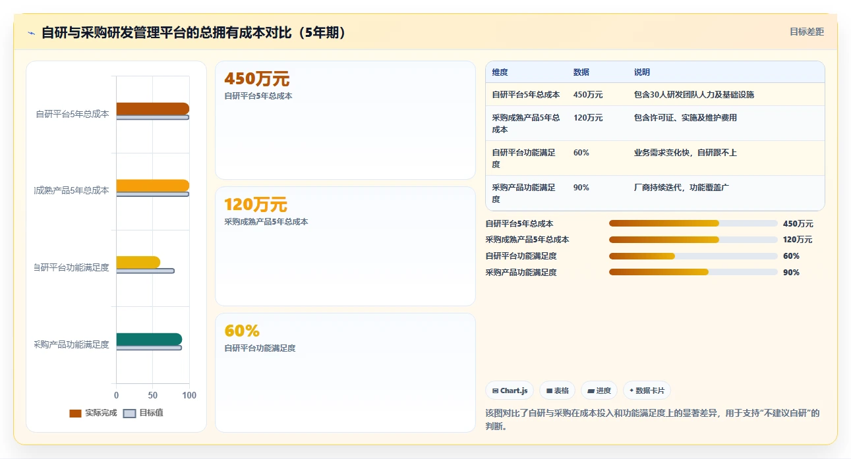851x459 pixels.
Task: Click the yellow 自研平台功能满足度 chart bar
Action: coord(138,262)
